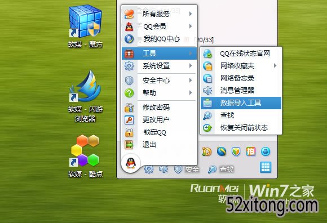Launch 数据导入工具 from the submenu

241,103
